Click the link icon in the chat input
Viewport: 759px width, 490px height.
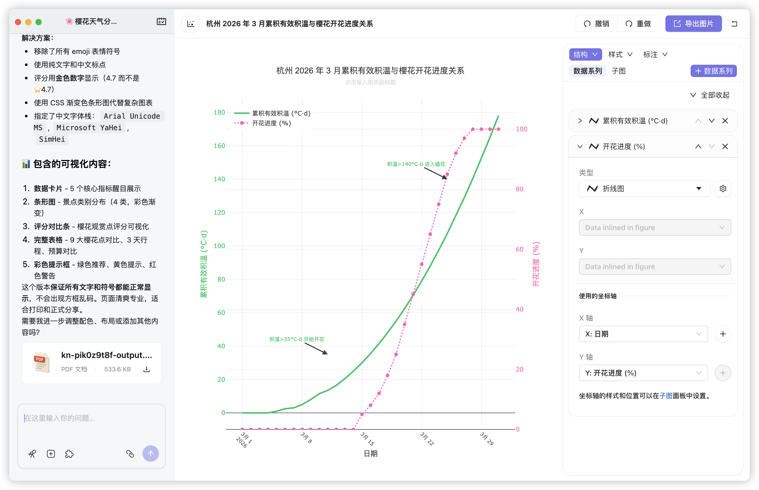(x=130, y=454)
